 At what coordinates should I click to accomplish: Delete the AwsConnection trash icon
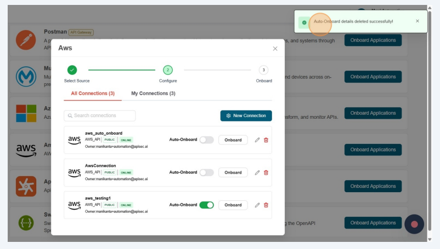266,172
